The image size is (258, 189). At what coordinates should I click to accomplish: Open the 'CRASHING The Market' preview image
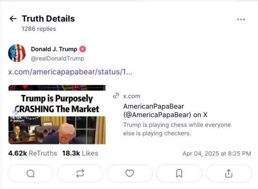[57, 114]
